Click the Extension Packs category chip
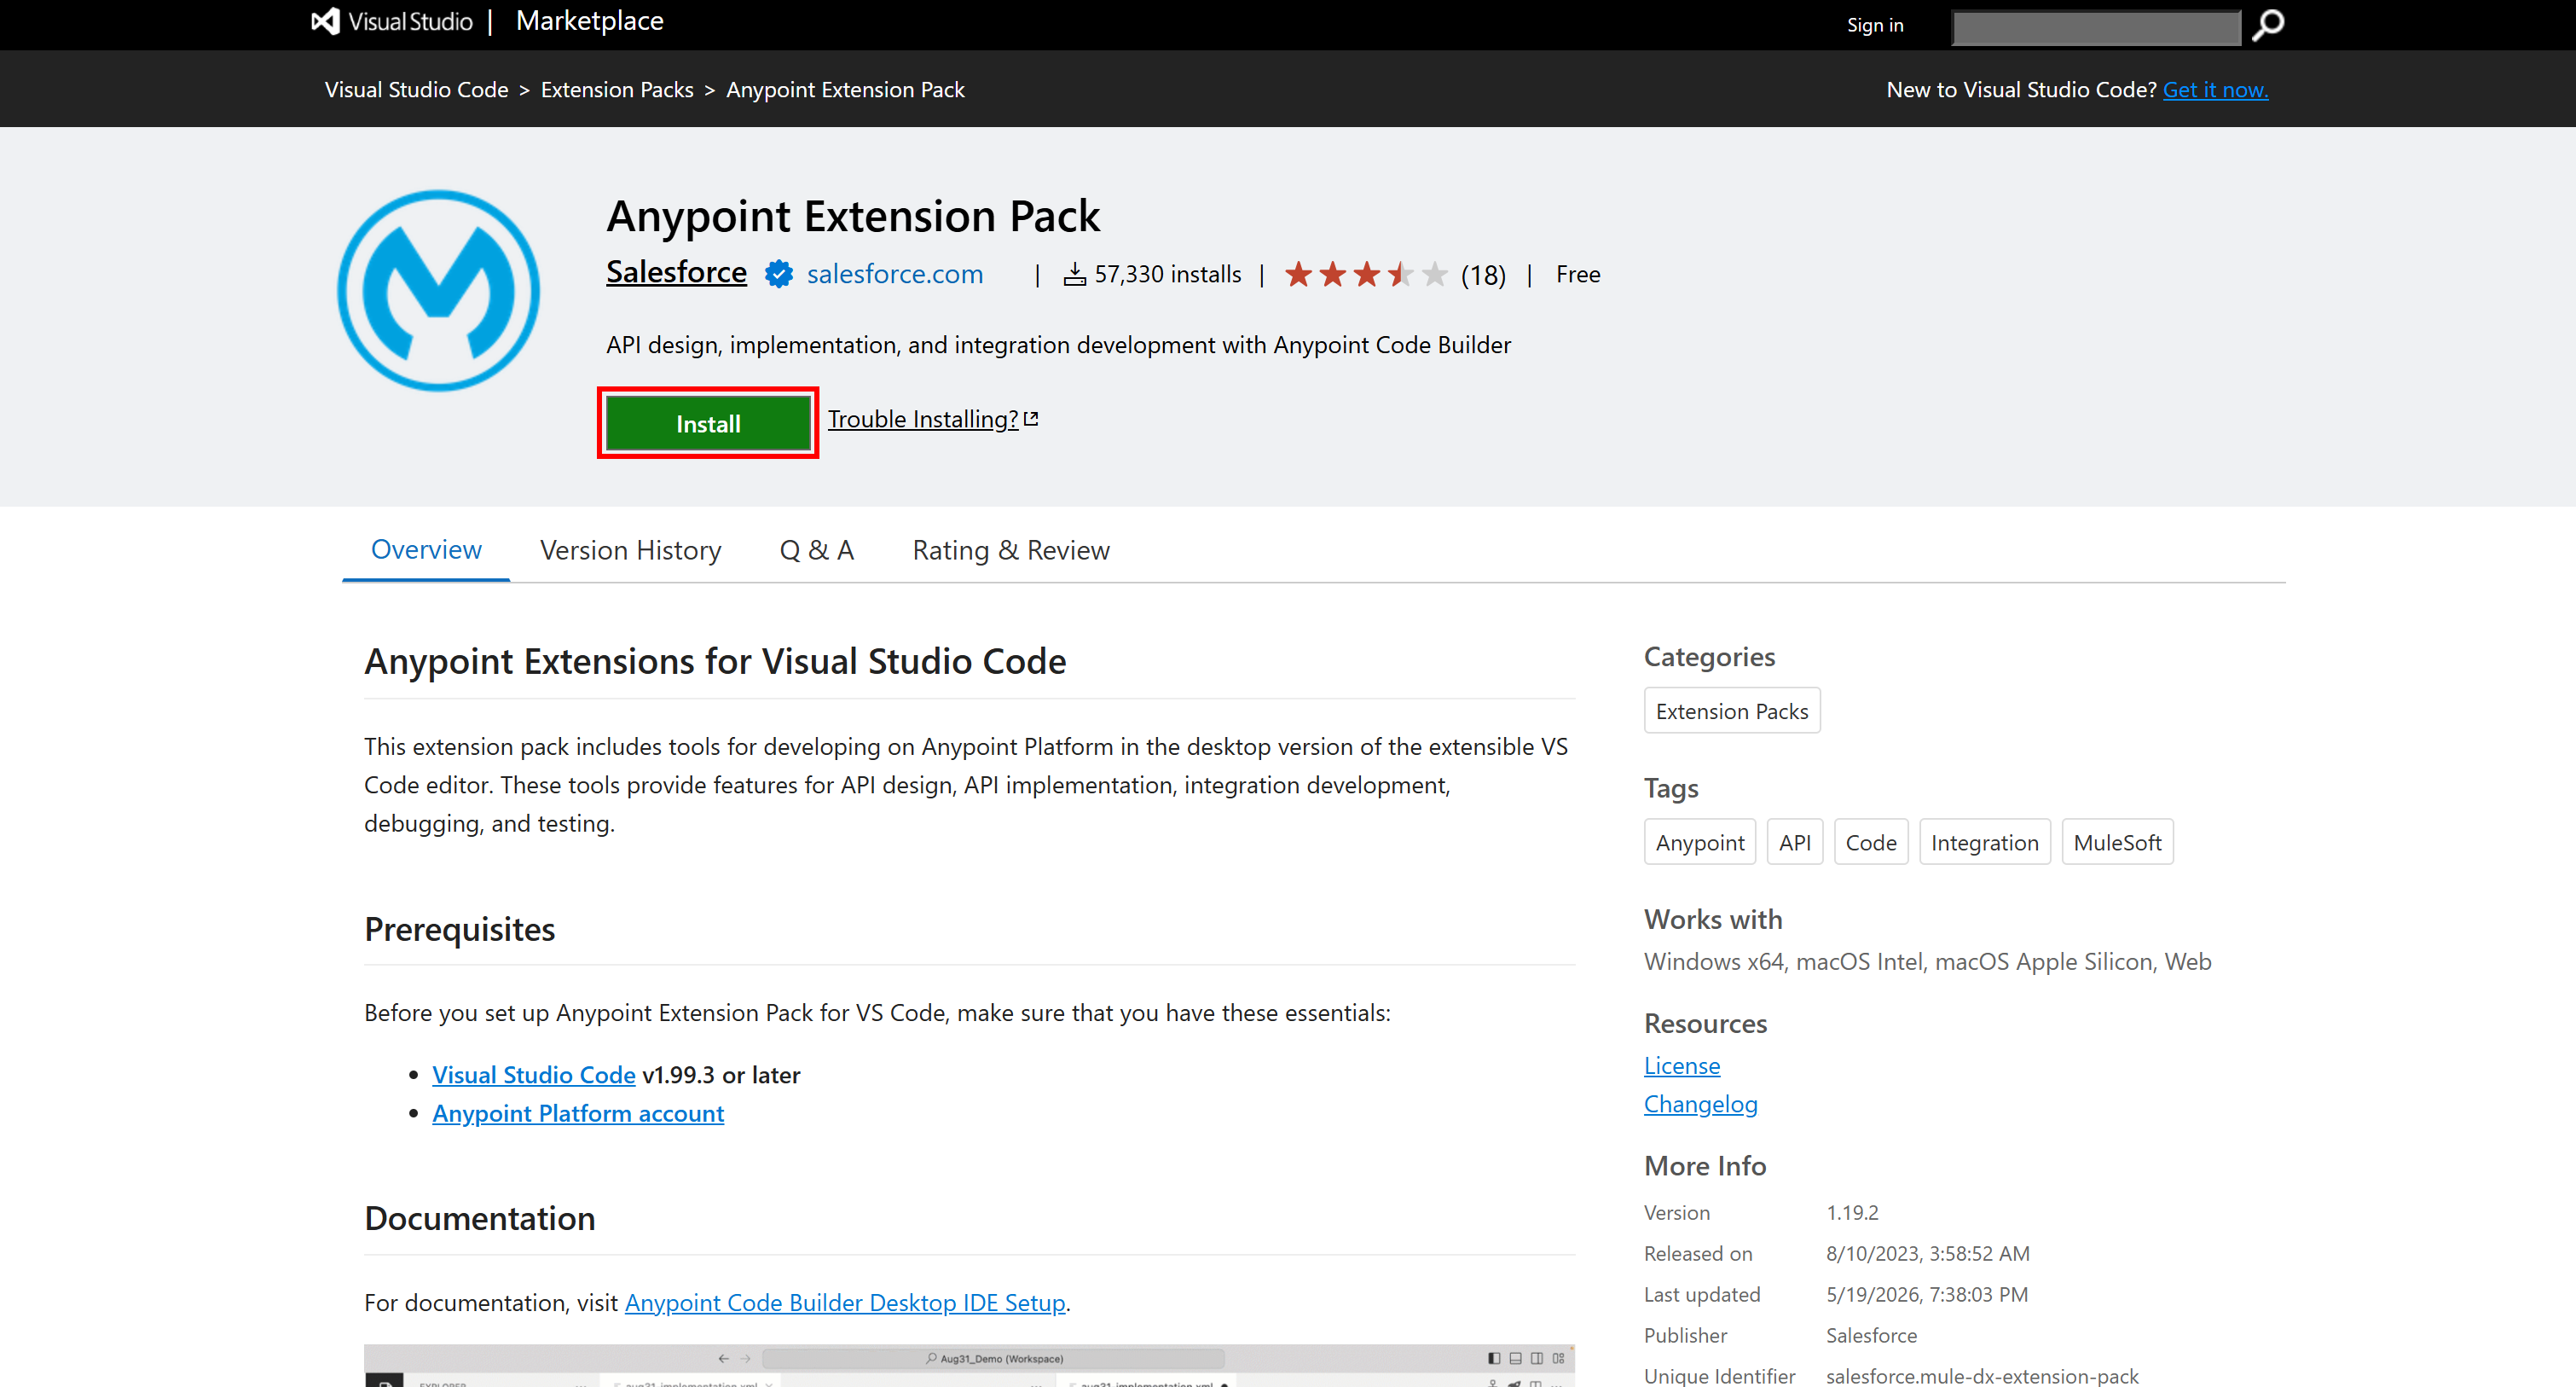The width and height of the screenshot is (2576, 1387). click(x=1732, y=711)
